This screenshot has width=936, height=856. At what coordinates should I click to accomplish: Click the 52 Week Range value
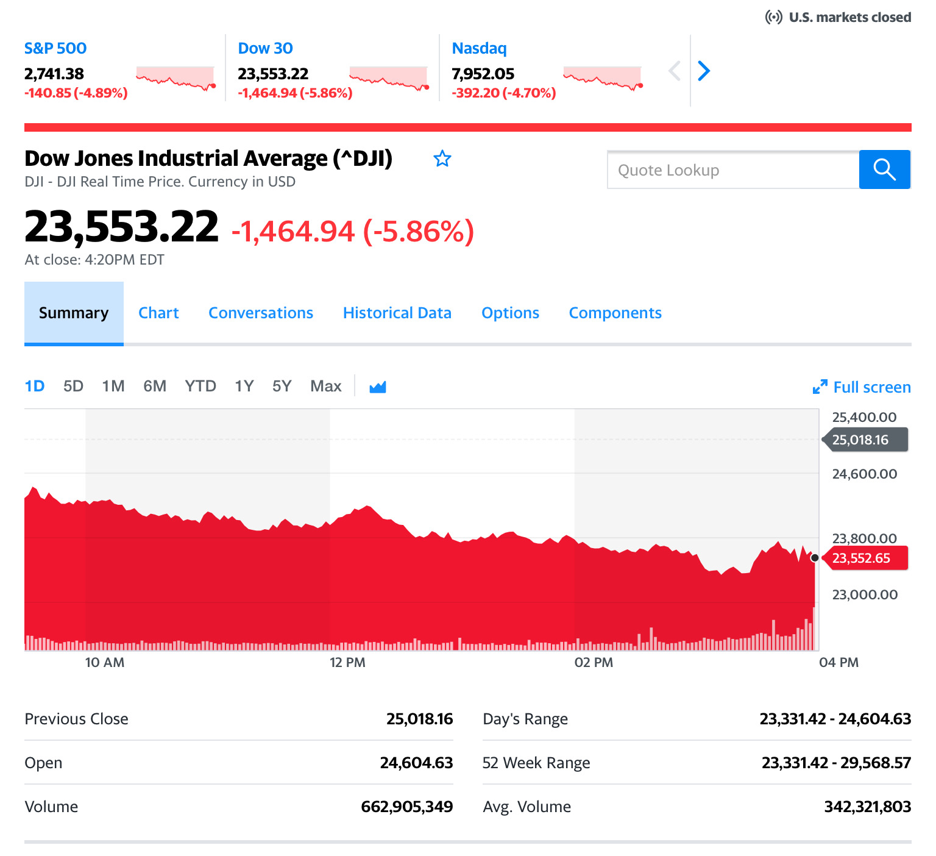(x=837, y=763)
